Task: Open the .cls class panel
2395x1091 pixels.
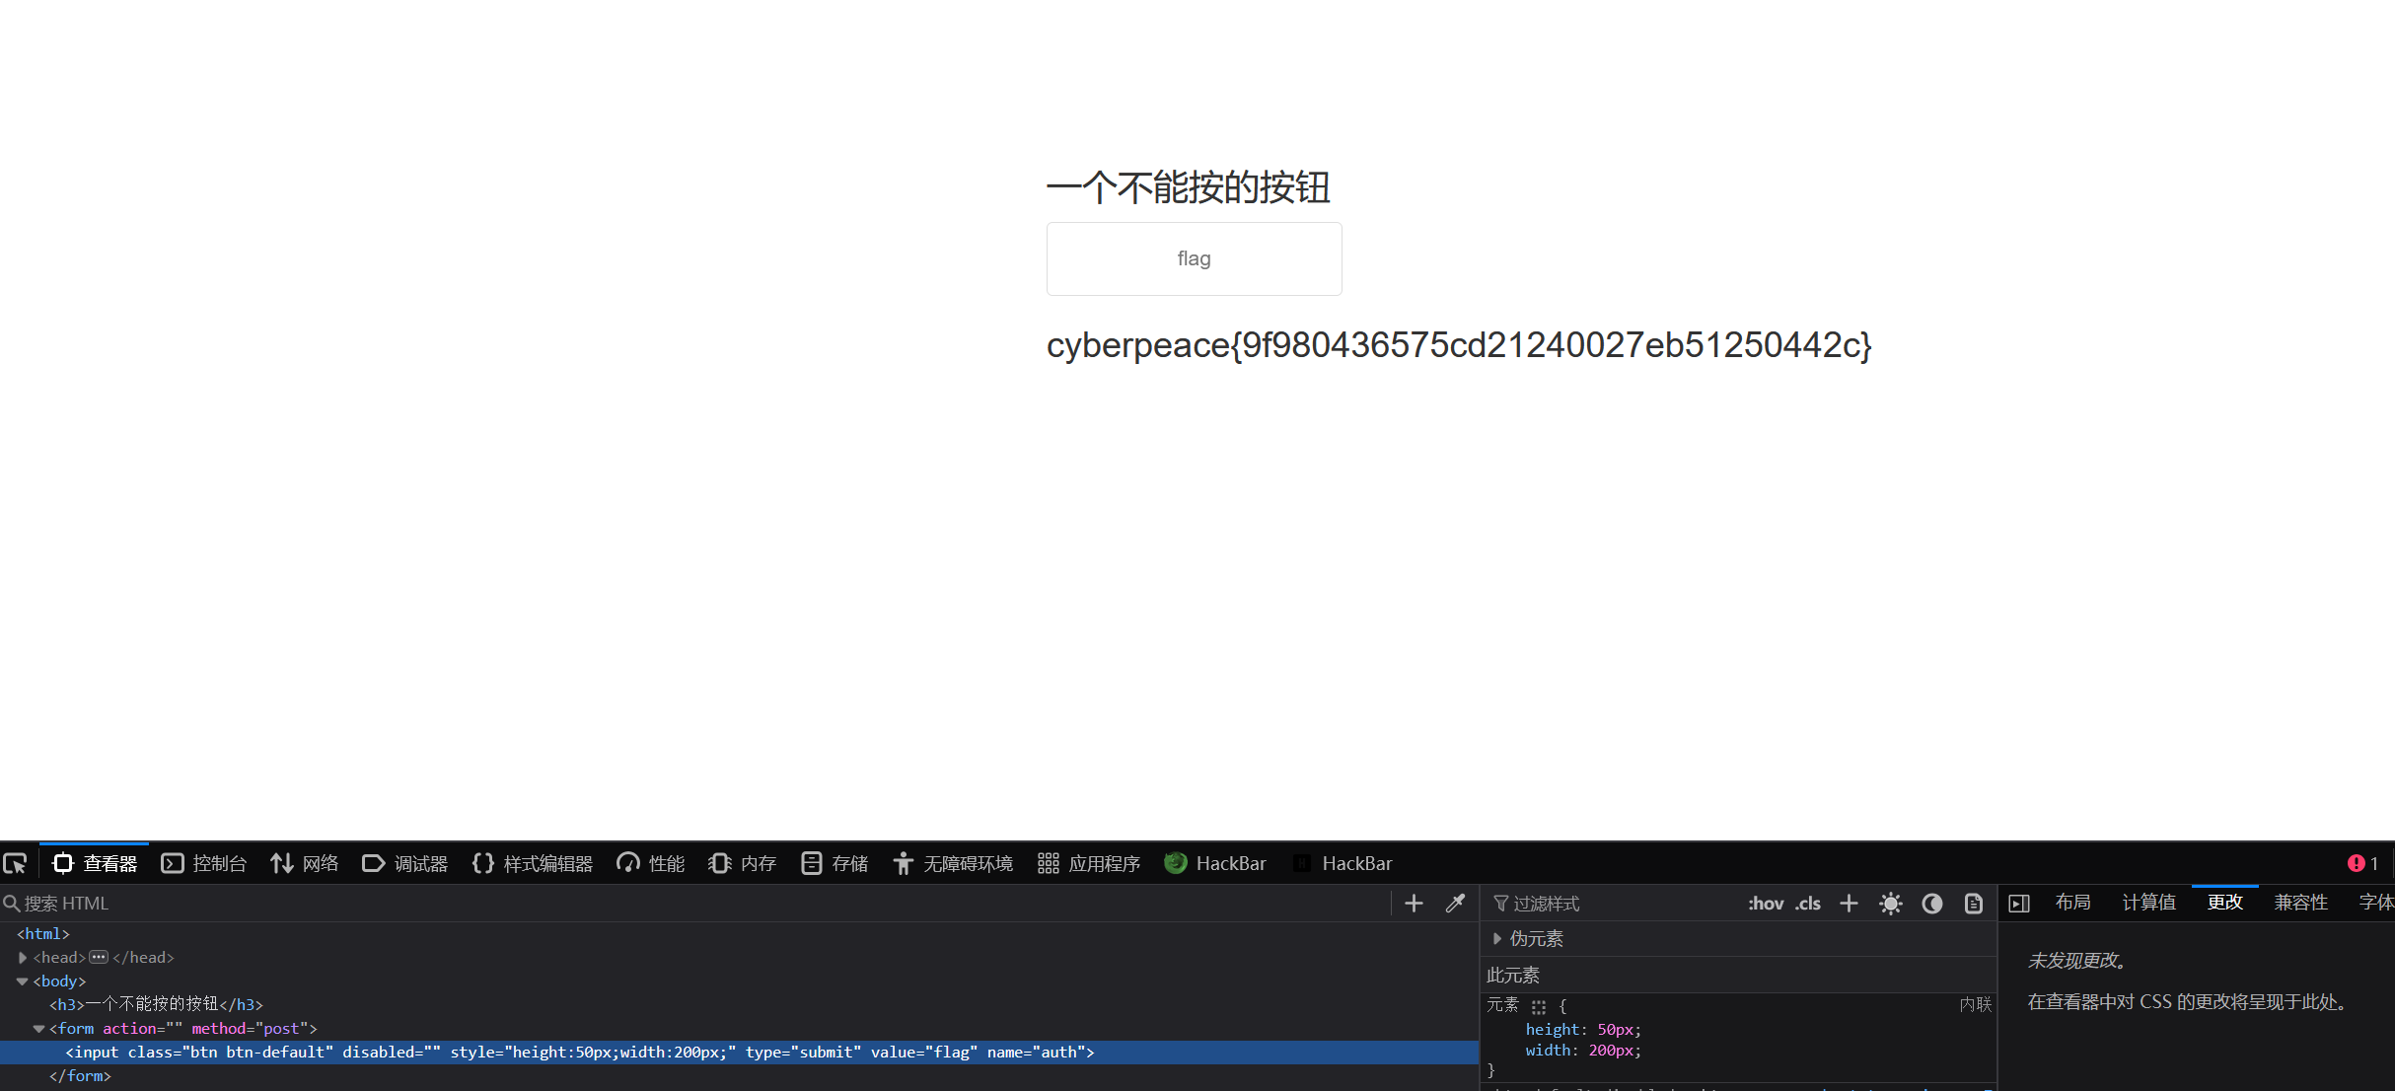Action: click(1807, 904)
